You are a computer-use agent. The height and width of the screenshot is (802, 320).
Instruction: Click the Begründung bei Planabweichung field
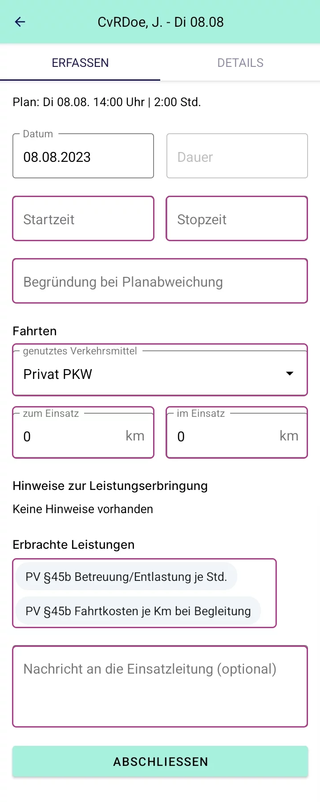coord(160,282)
